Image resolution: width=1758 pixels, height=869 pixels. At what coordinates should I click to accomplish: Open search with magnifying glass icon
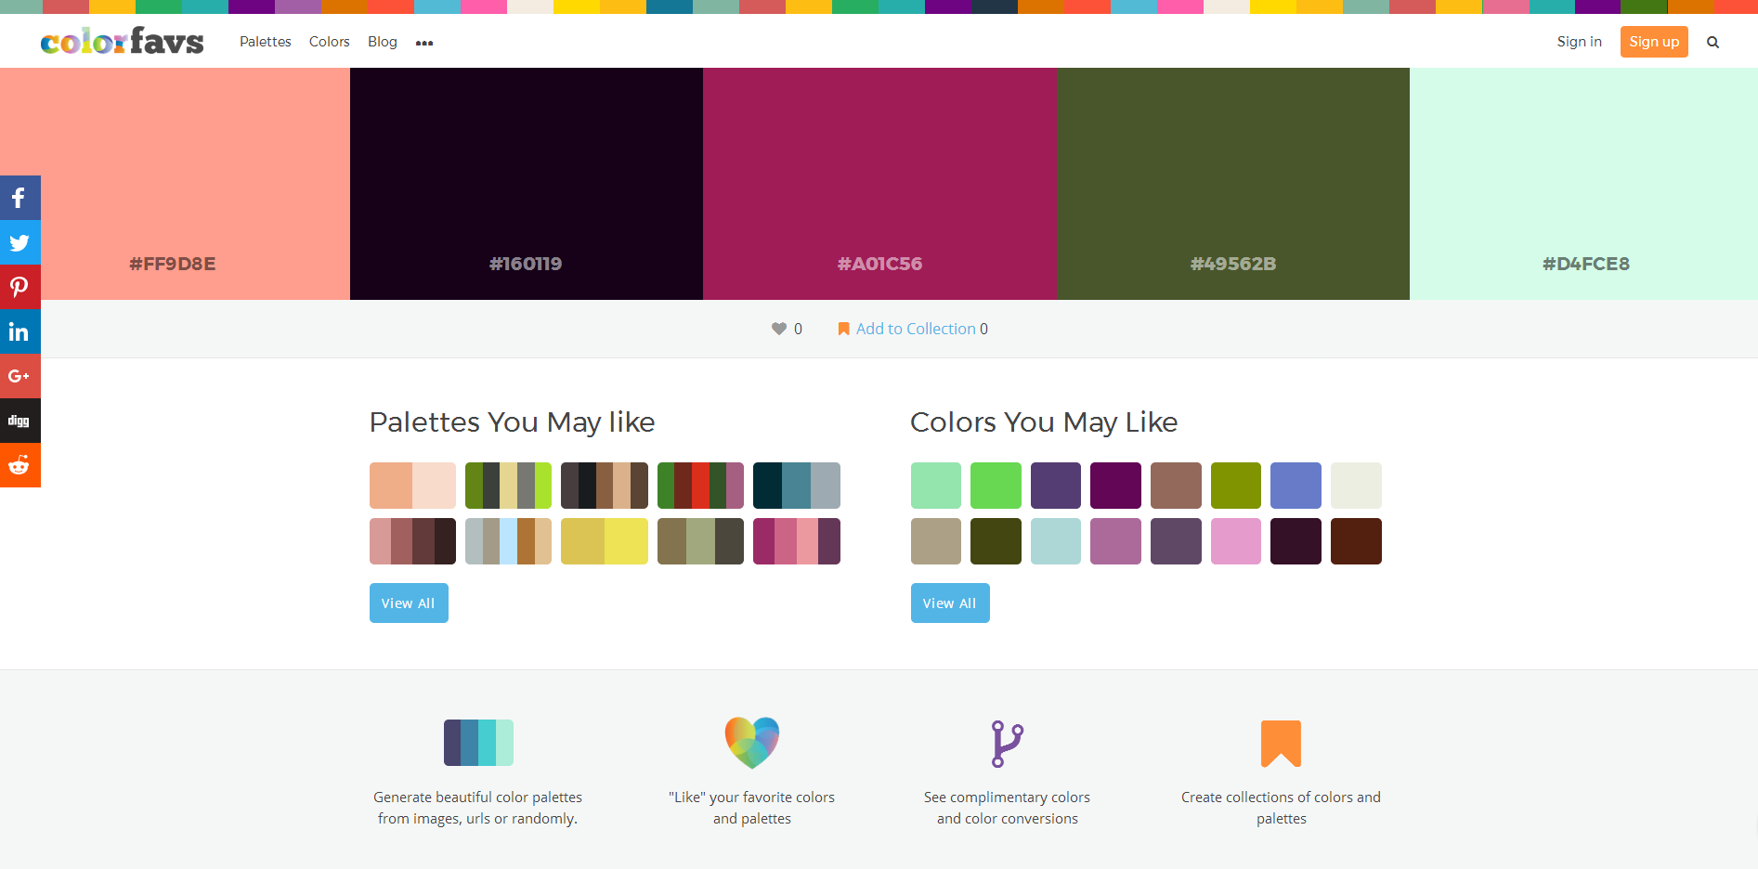(1712, 42)
